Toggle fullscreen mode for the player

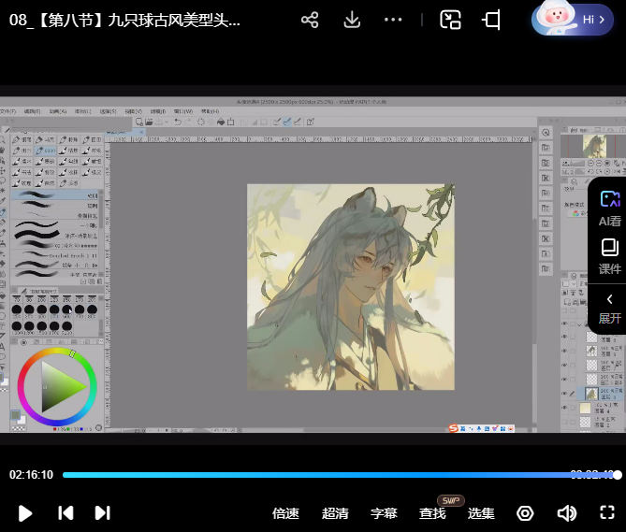pos(606,513)
